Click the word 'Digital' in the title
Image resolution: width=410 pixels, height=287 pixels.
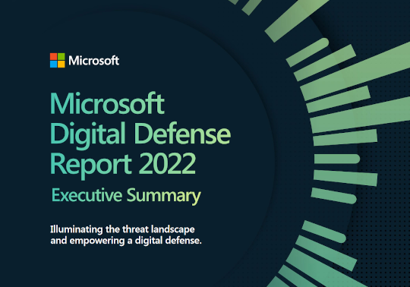coord(88,135)
